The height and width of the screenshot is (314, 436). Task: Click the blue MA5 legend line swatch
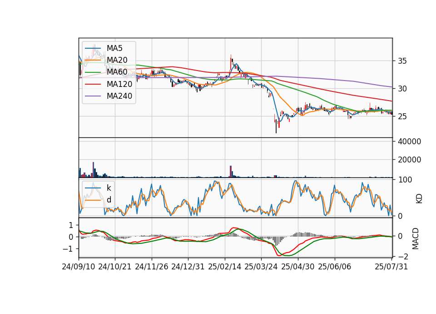pyautogui.click(x=93, y=48)
